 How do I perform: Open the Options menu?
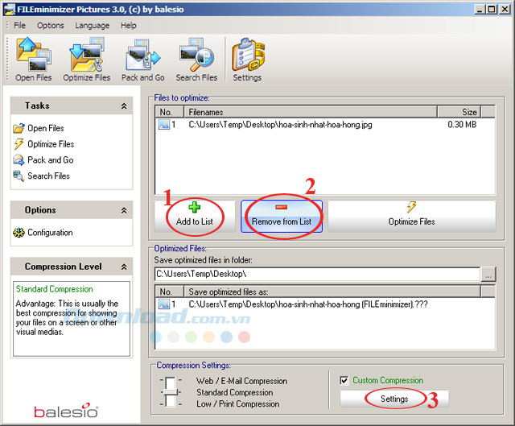pyautogui.click(x=51, y=25)
